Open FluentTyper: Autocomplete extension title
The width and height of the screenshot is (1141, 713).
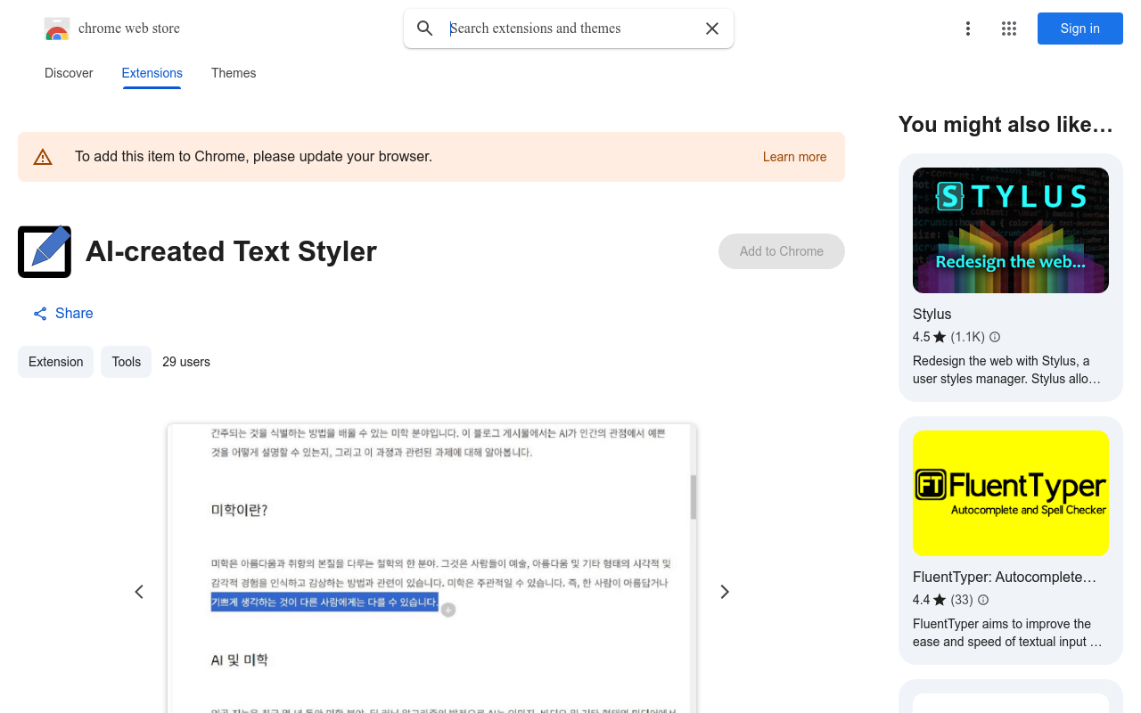[1005, 578]
